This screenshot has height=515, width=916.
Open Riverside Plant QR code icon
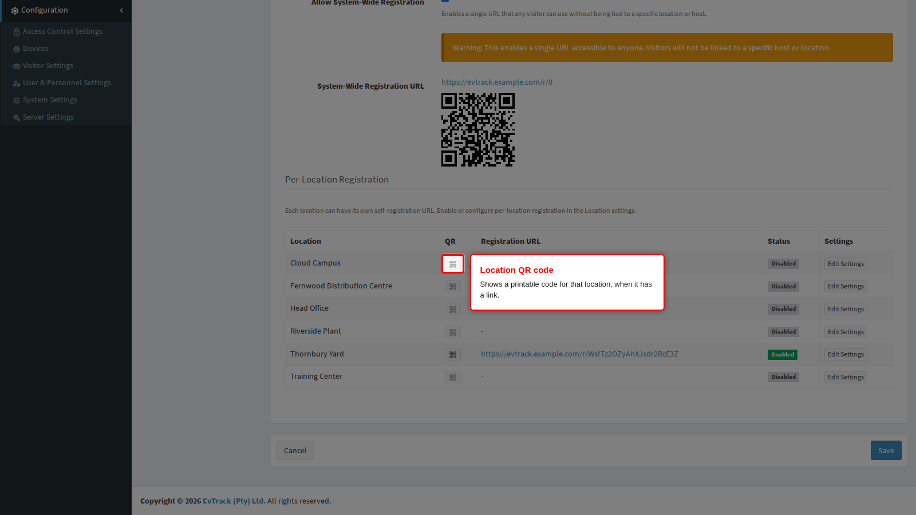click(x=453, y=332)
